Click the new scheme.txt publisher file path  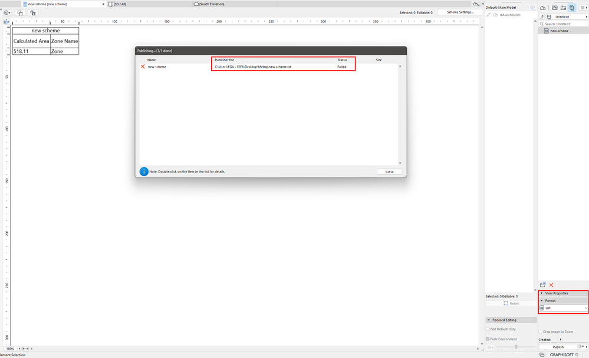click(253, 67)
